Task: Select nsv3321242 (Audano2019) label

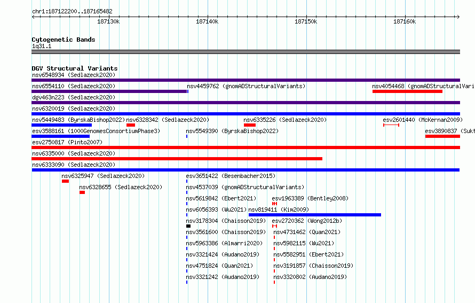Action: click(223, 277)
